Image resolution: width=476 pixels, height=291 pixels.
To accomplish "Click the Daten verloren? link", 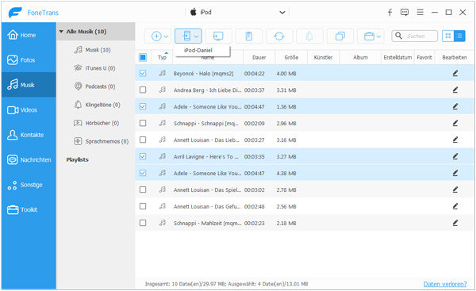I will 445,284.
